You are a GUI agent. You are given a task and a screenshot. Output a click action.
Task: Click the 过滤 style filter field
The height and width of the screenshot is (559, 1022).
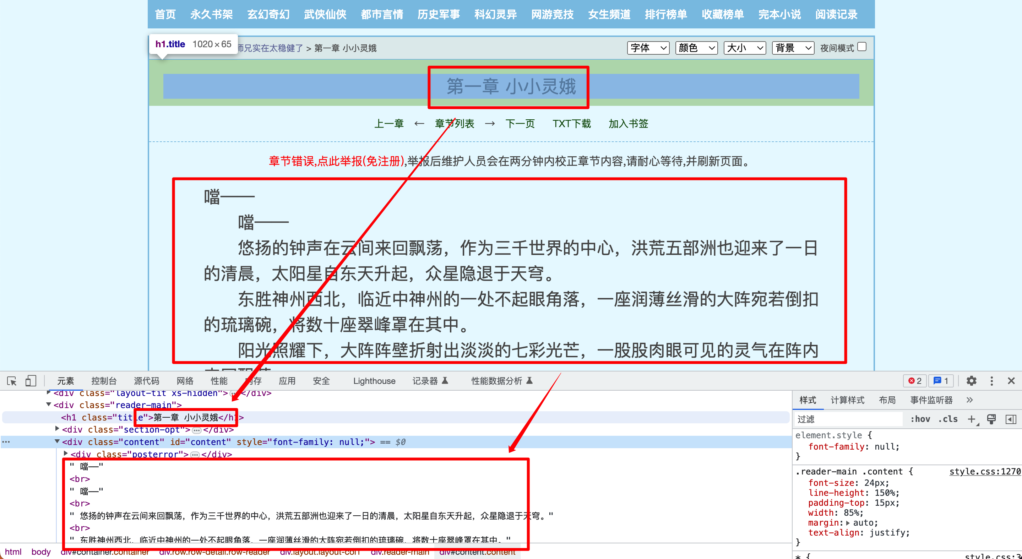point(849,419)
